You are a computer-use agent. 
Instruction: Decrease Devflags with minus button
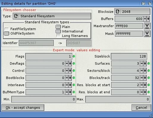[67, 63]
